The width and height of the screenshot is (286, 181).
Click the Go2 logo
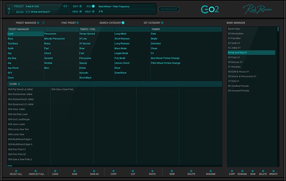point(210,10)
